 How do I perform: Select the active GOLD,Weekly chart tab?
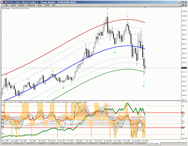point(154,144)
